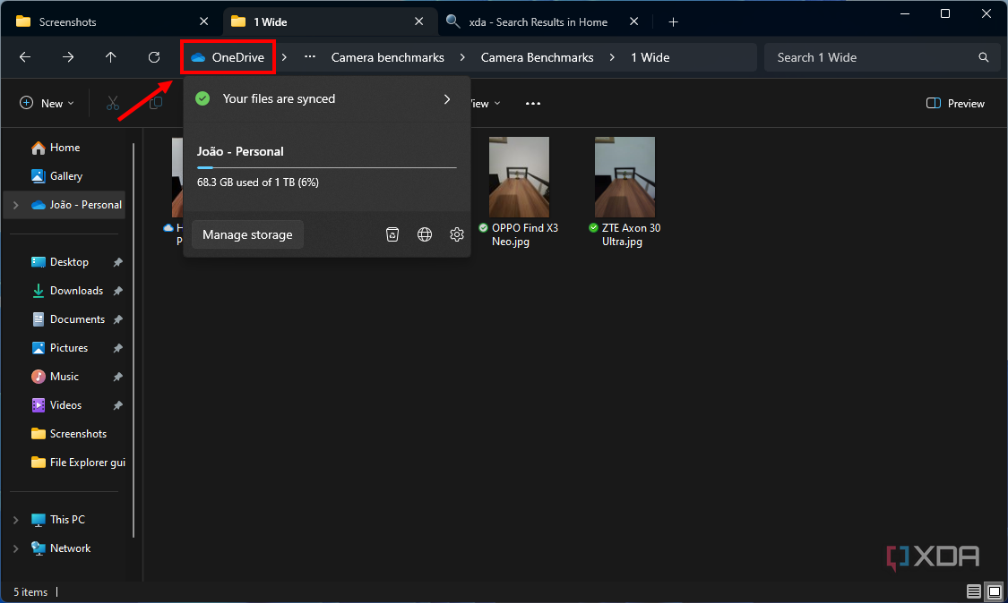Click the Refresh icon in the address bar
This screenshot has height=603, width=1008.
tap(153, 57)
